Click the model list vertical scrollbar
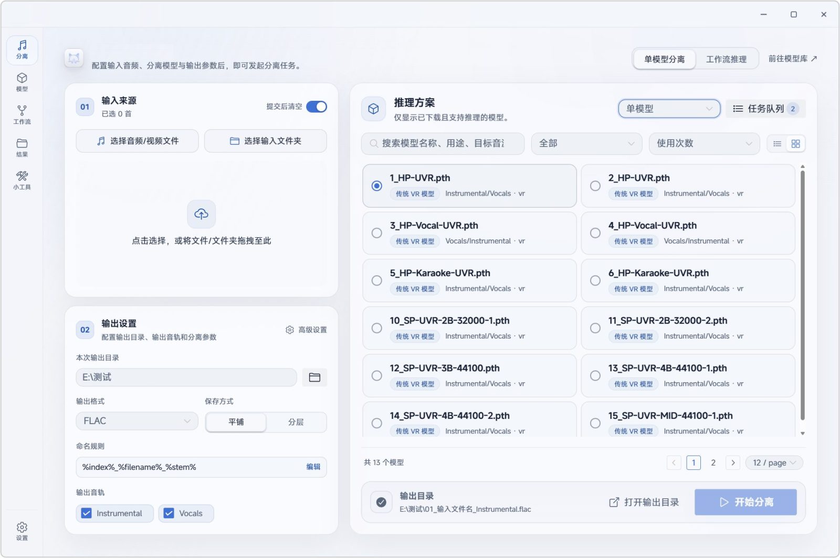Screen dimensions: 840x558 click(802, 294)
